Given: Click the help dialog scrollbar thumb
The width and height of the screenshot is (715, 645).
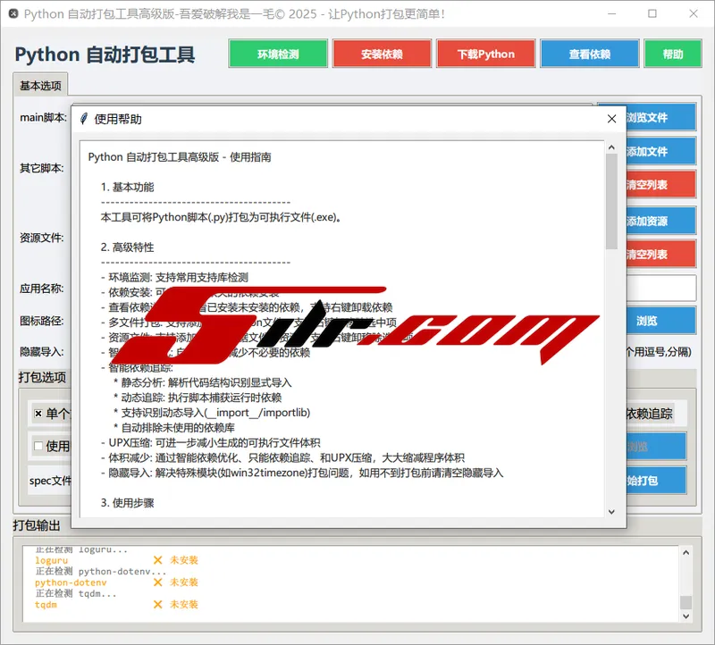Looking at the screenshot, I should click(611, 201).
